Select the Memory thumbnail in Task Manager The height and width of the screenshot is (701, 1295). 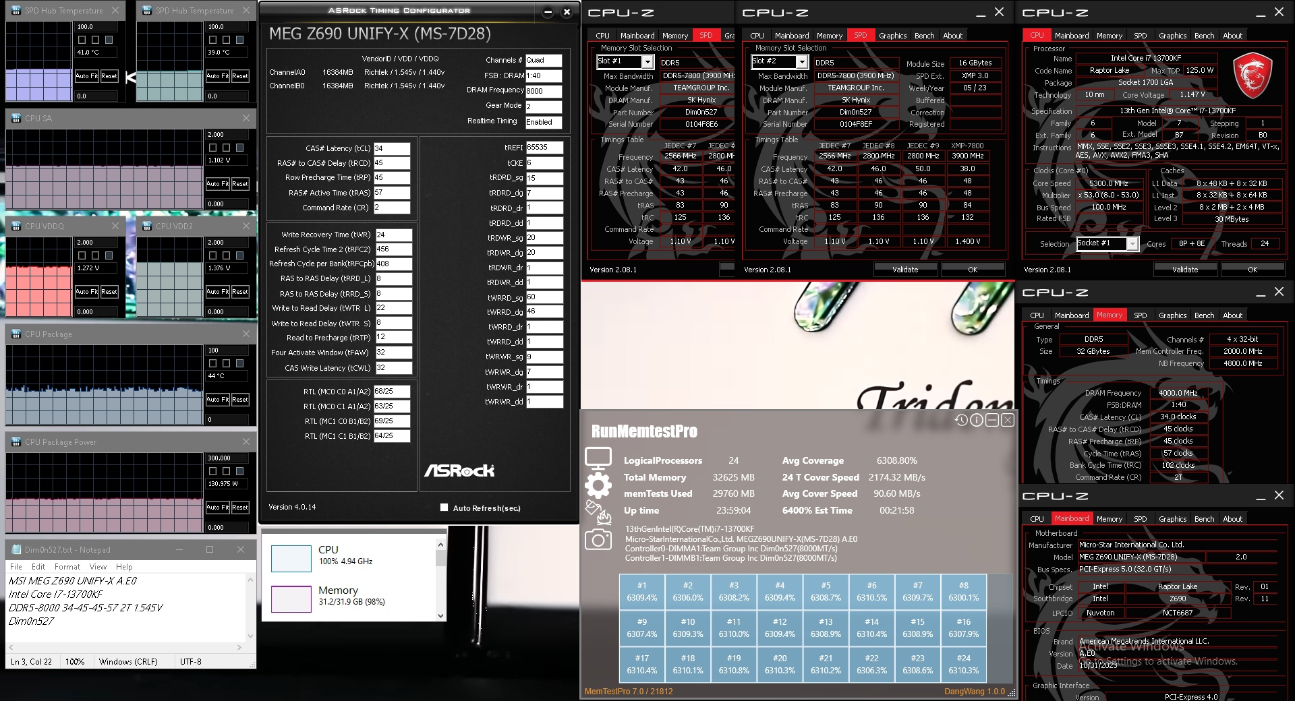[291, 599]
